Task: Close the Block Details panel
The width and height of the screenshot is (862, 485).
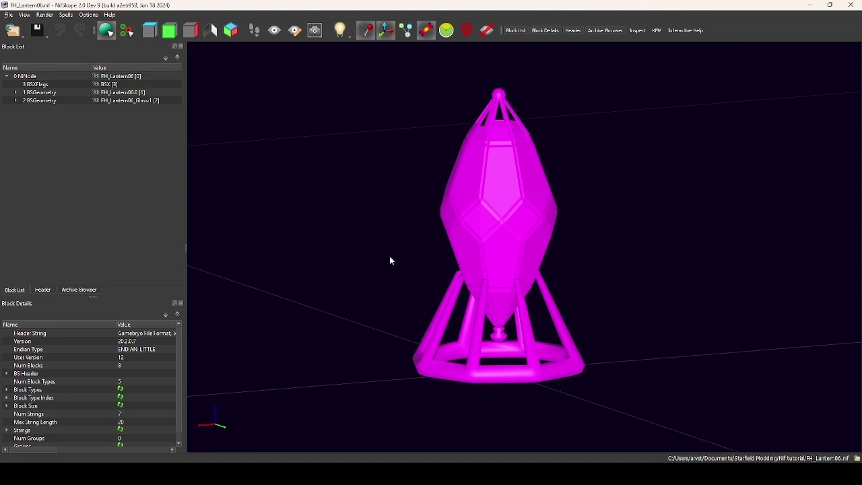Action: (181, 303)
